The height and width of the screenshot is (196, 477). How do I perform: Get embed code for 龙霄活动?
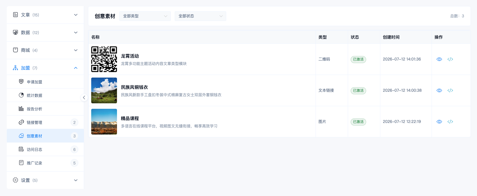pos(450,59)
